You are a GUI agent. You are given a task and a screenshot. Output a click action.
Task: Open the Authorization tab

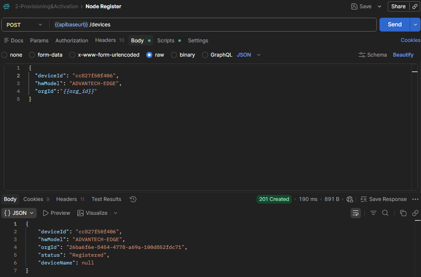(x=72, y=41)
